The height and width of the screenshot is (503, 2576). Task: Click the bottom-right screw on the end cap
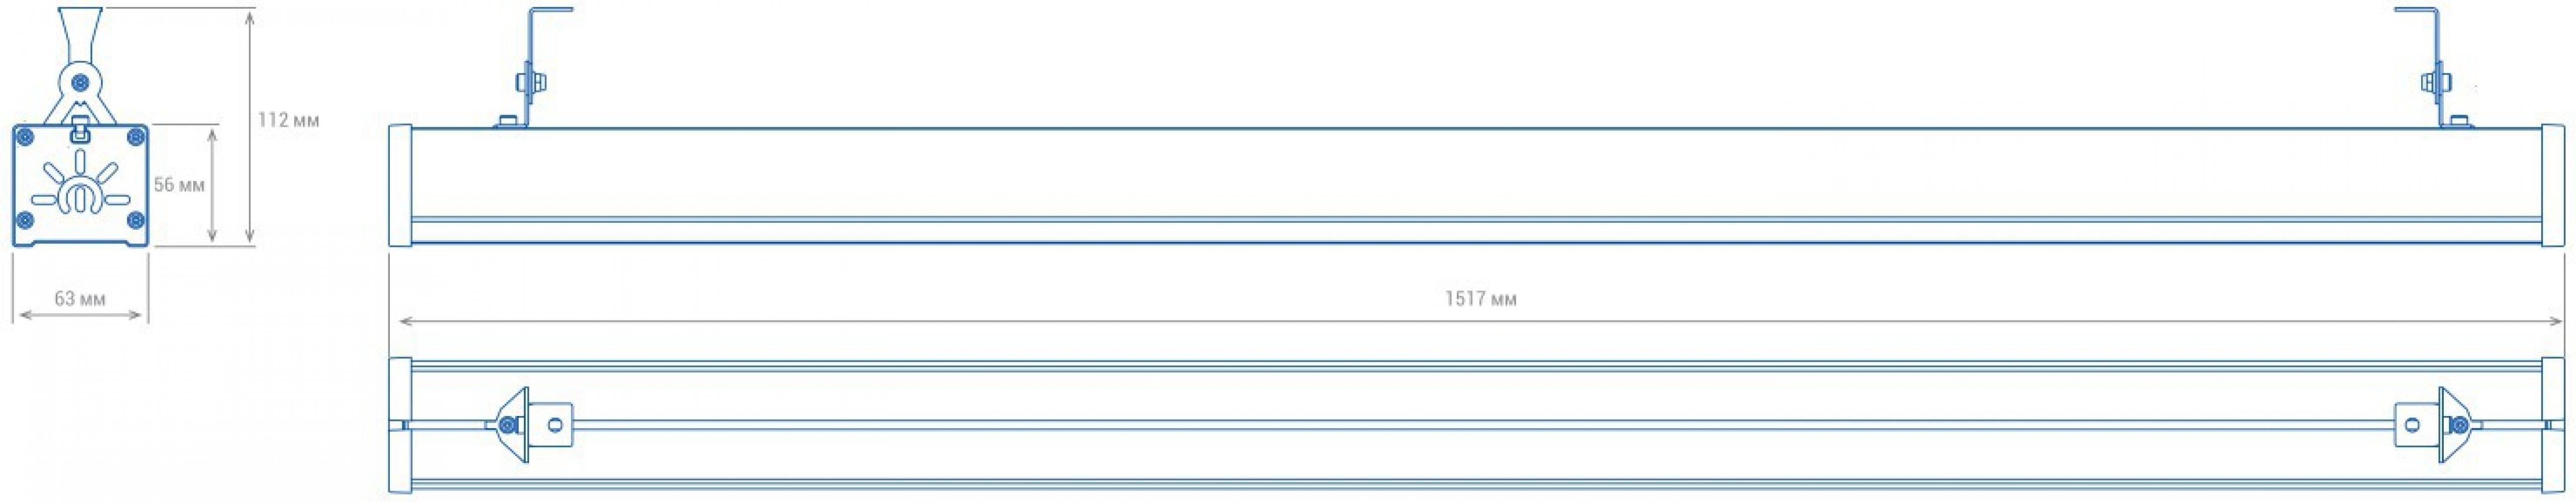[x=136, y=220]
